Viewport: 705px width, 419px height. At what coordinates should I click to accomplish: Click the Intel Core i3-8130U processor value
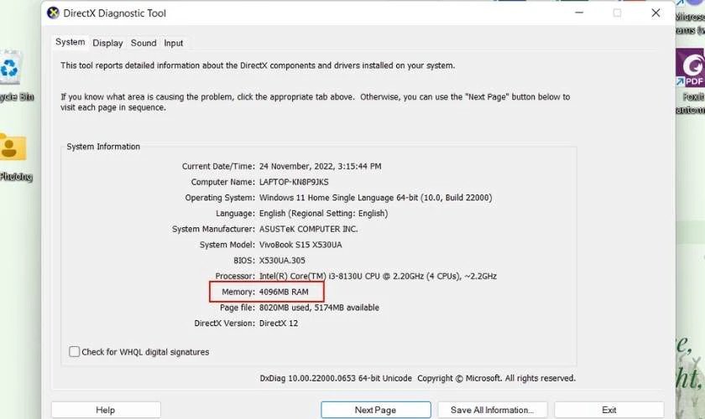pos(378,277)
